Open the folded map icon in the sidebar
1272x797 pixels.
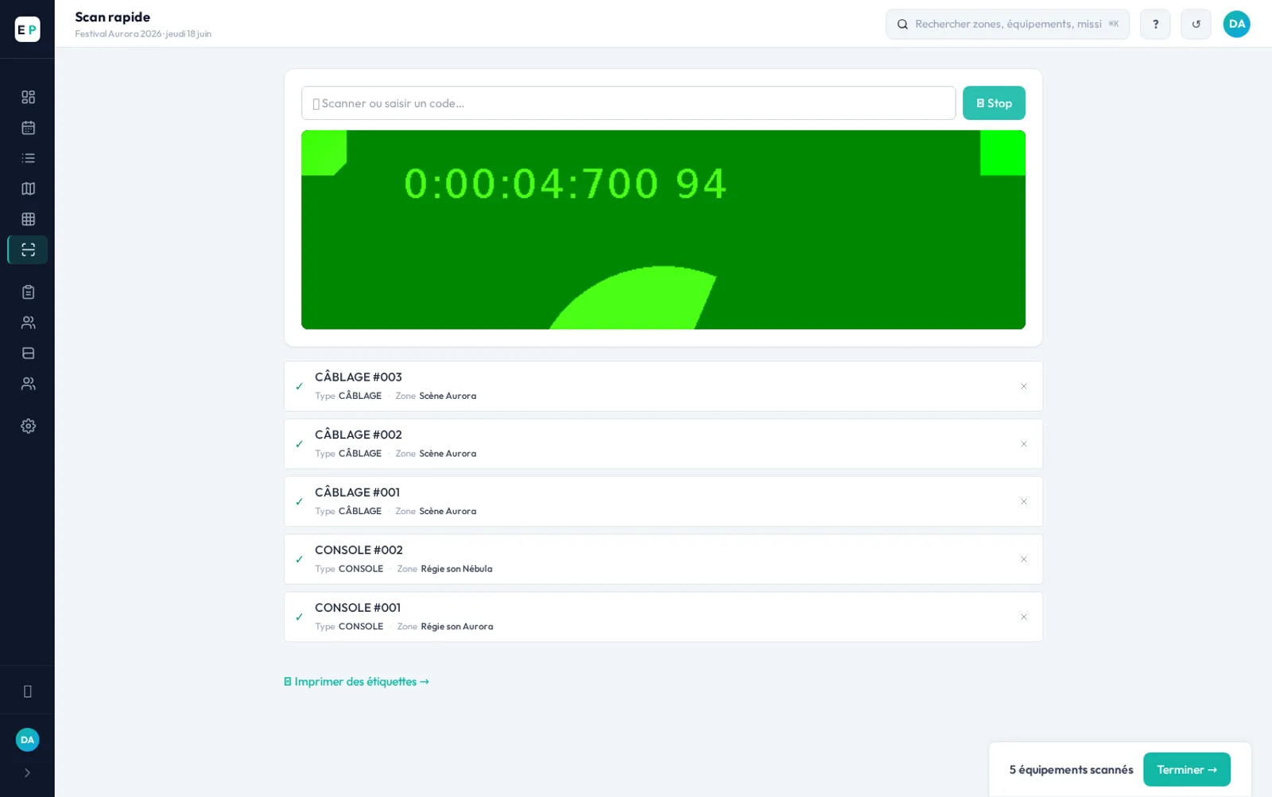click(x=28, y=188)
